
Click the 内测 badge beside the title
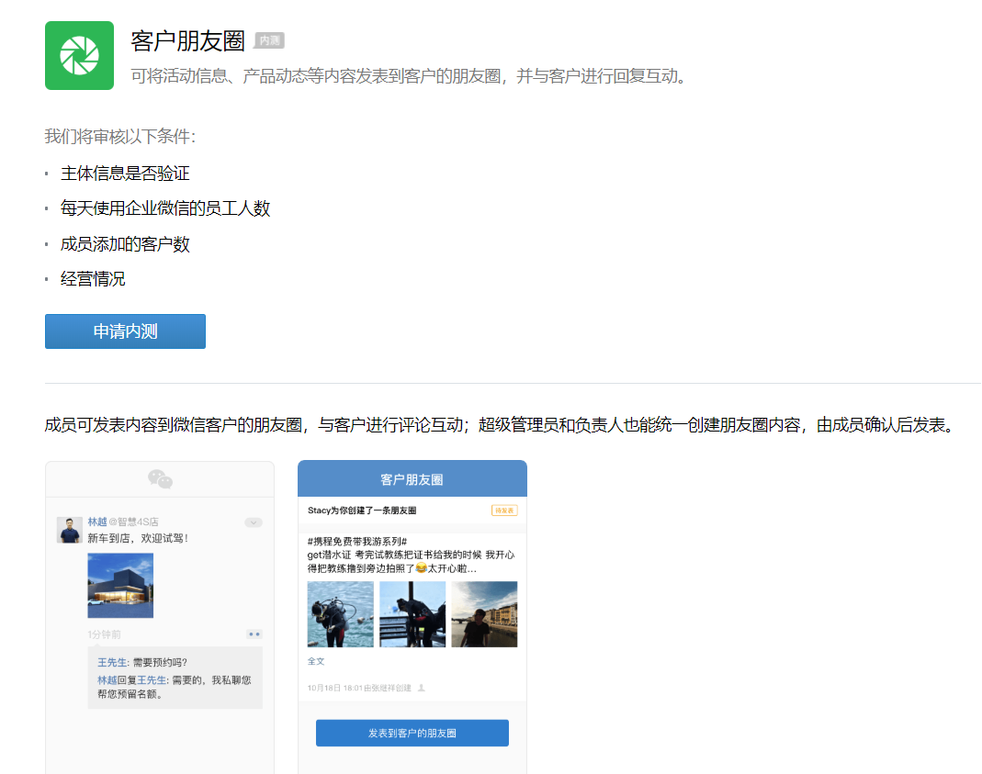[269, 40]
